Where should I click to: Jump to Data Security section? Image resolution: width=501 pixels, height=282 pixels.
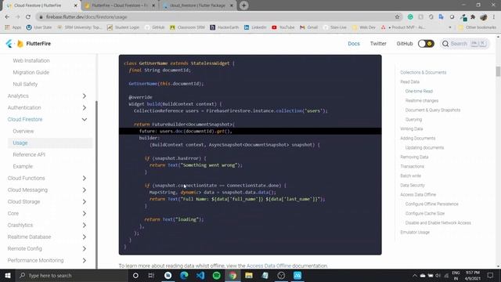pos(413,185)
